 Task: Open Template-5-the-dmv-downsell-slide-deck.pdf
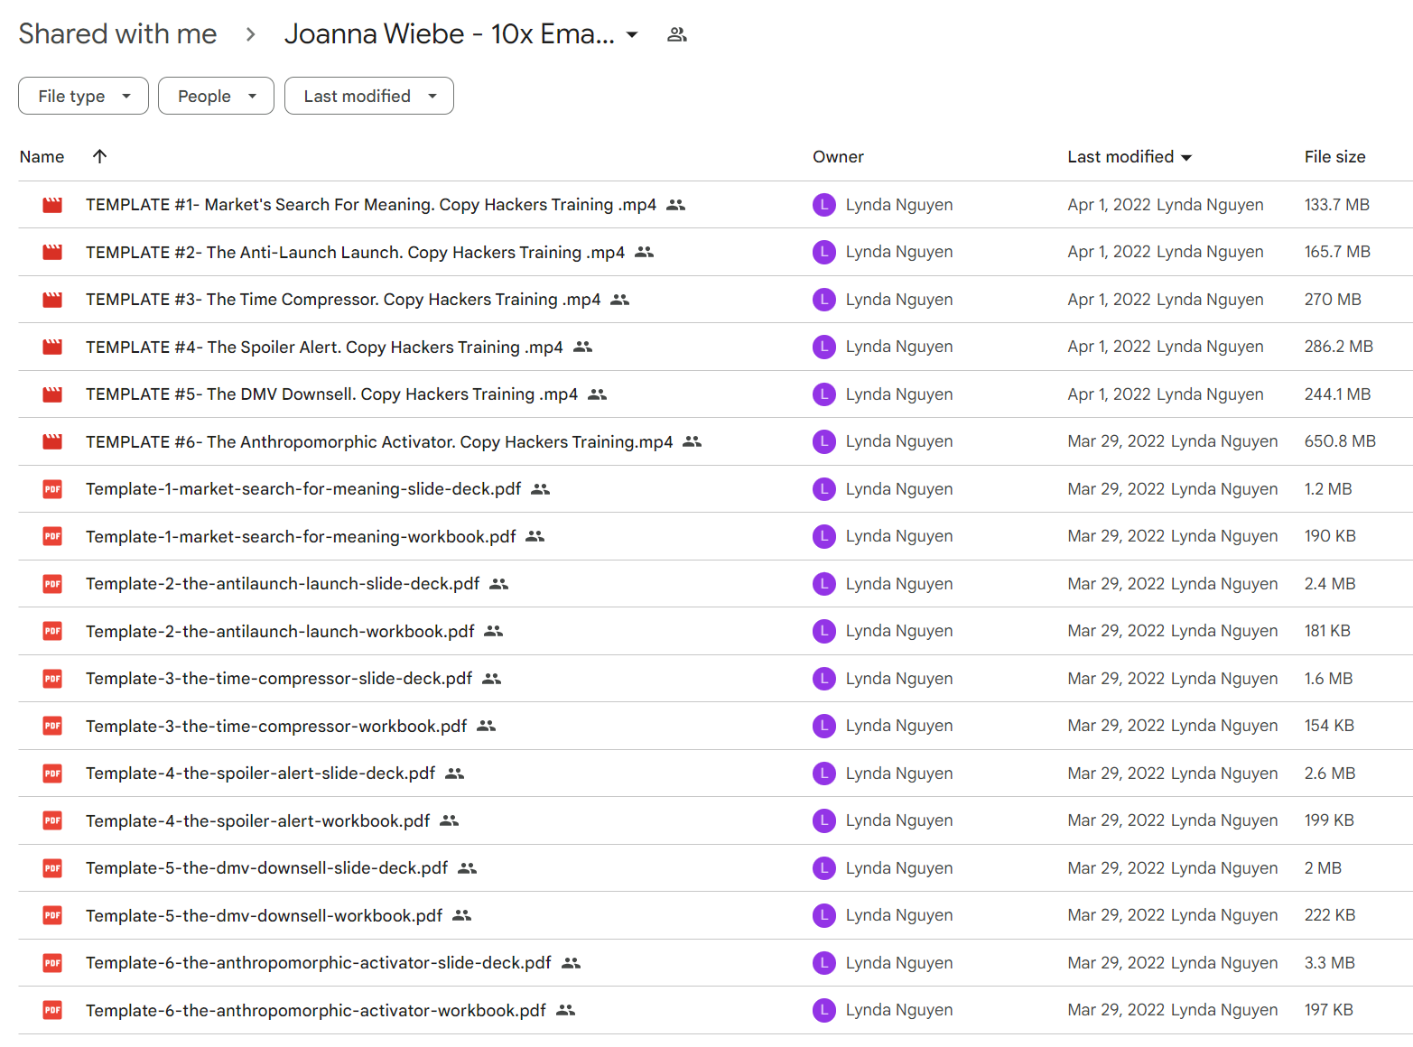click(x=266, y=868)
